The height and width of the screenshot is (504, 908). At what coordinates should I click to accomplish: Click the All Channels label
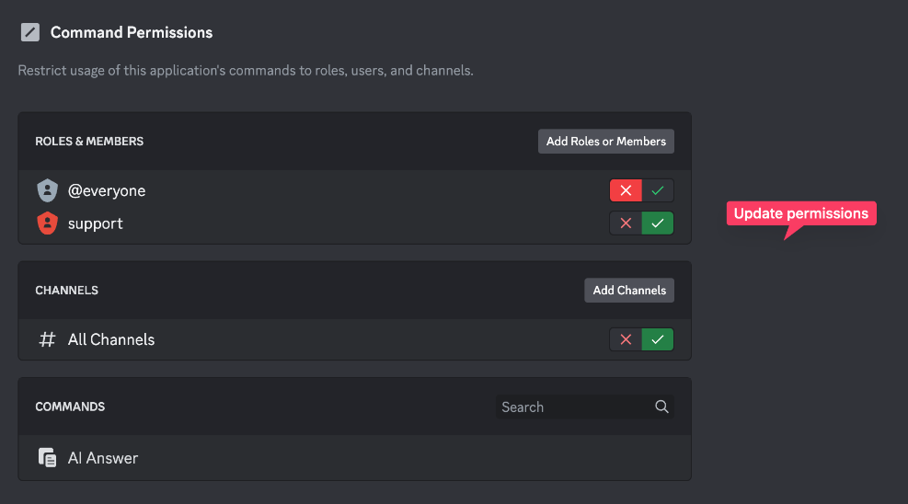tap(111, 339)
